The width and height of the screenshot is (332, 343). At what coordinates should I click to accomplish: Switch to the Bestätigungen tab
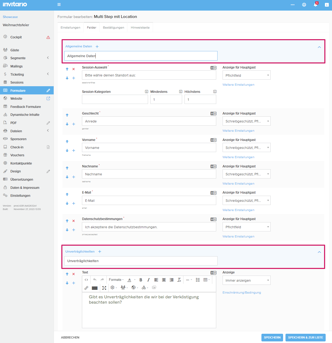(x=113, y=28)
